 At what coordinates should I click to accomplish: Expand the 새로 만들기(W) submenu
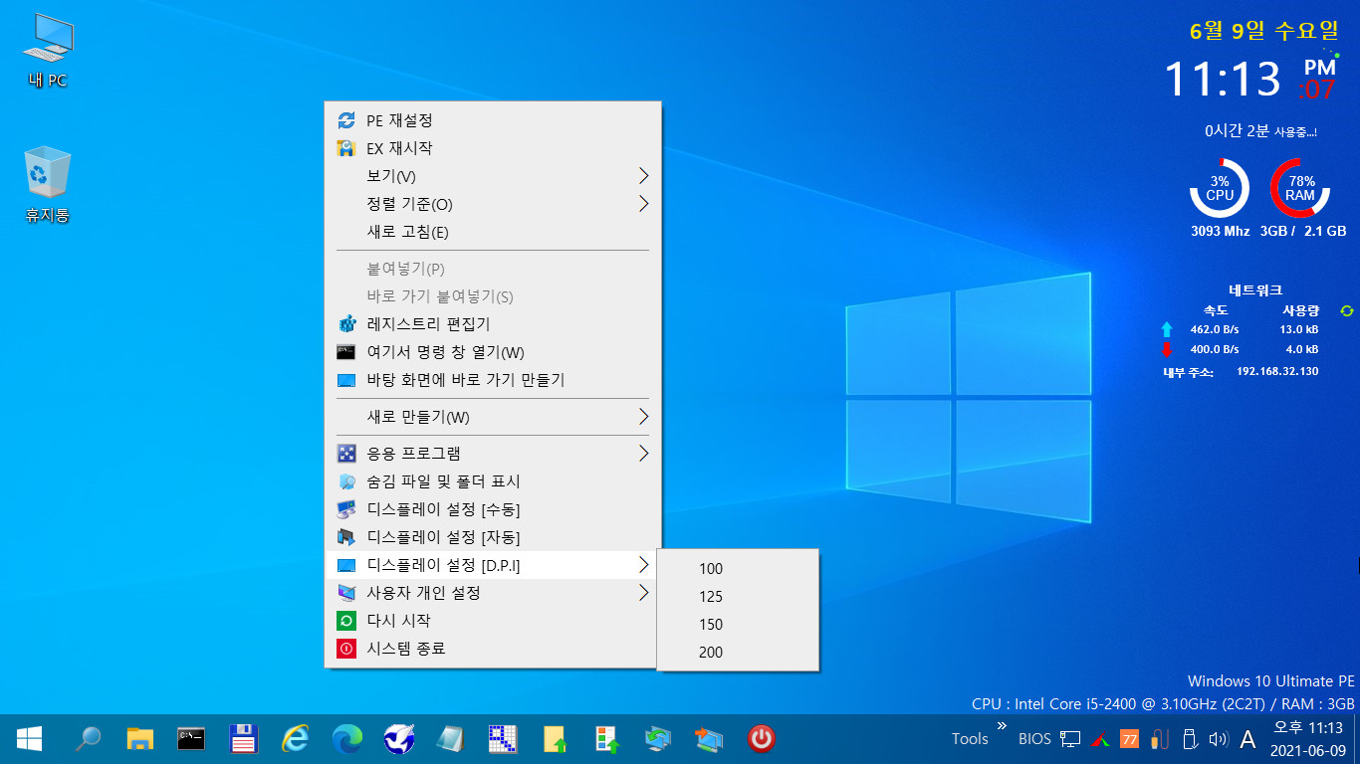[x=493, y=417]
